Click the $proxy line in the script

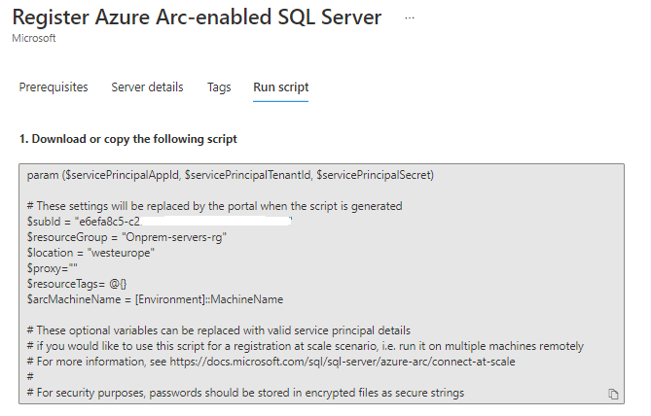[x=53, y=268]
